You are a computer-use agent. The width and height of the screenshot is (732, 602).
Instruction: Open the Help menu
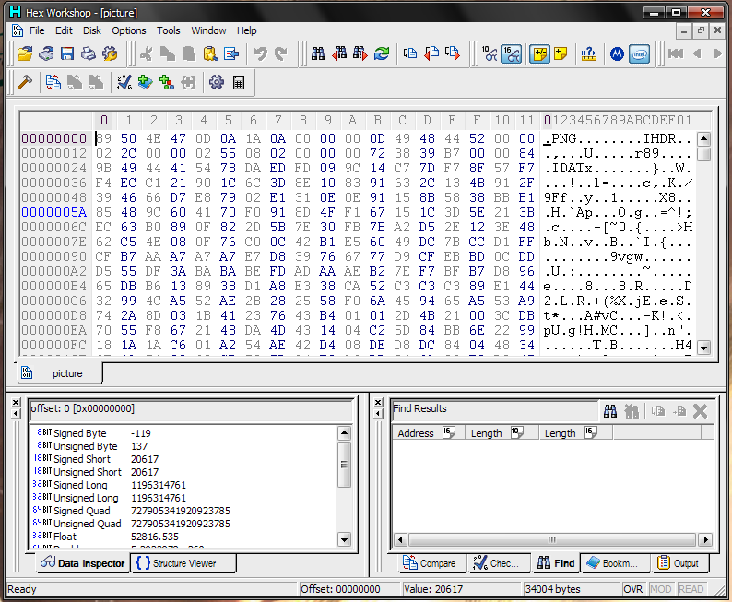246,30
